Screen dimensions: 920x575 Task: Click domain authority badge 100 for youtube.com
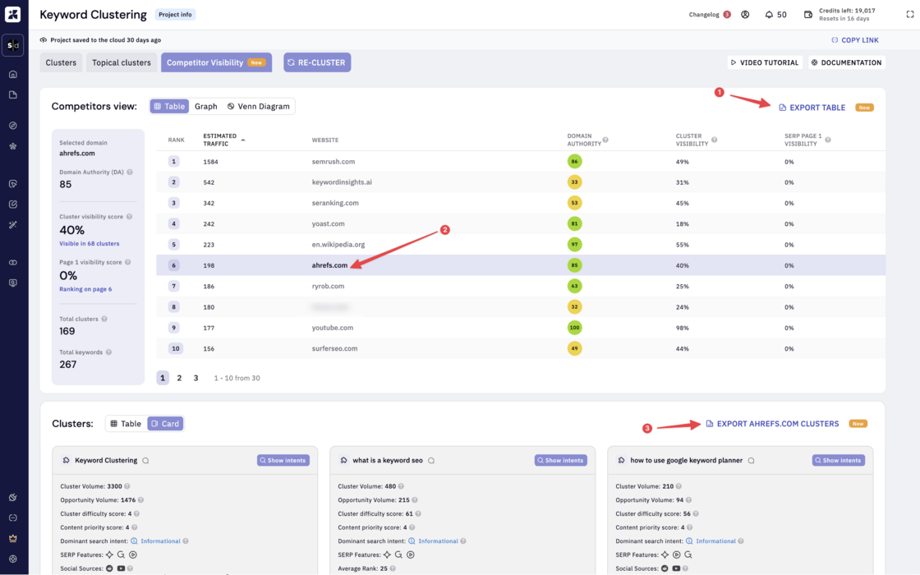(574, 328)
